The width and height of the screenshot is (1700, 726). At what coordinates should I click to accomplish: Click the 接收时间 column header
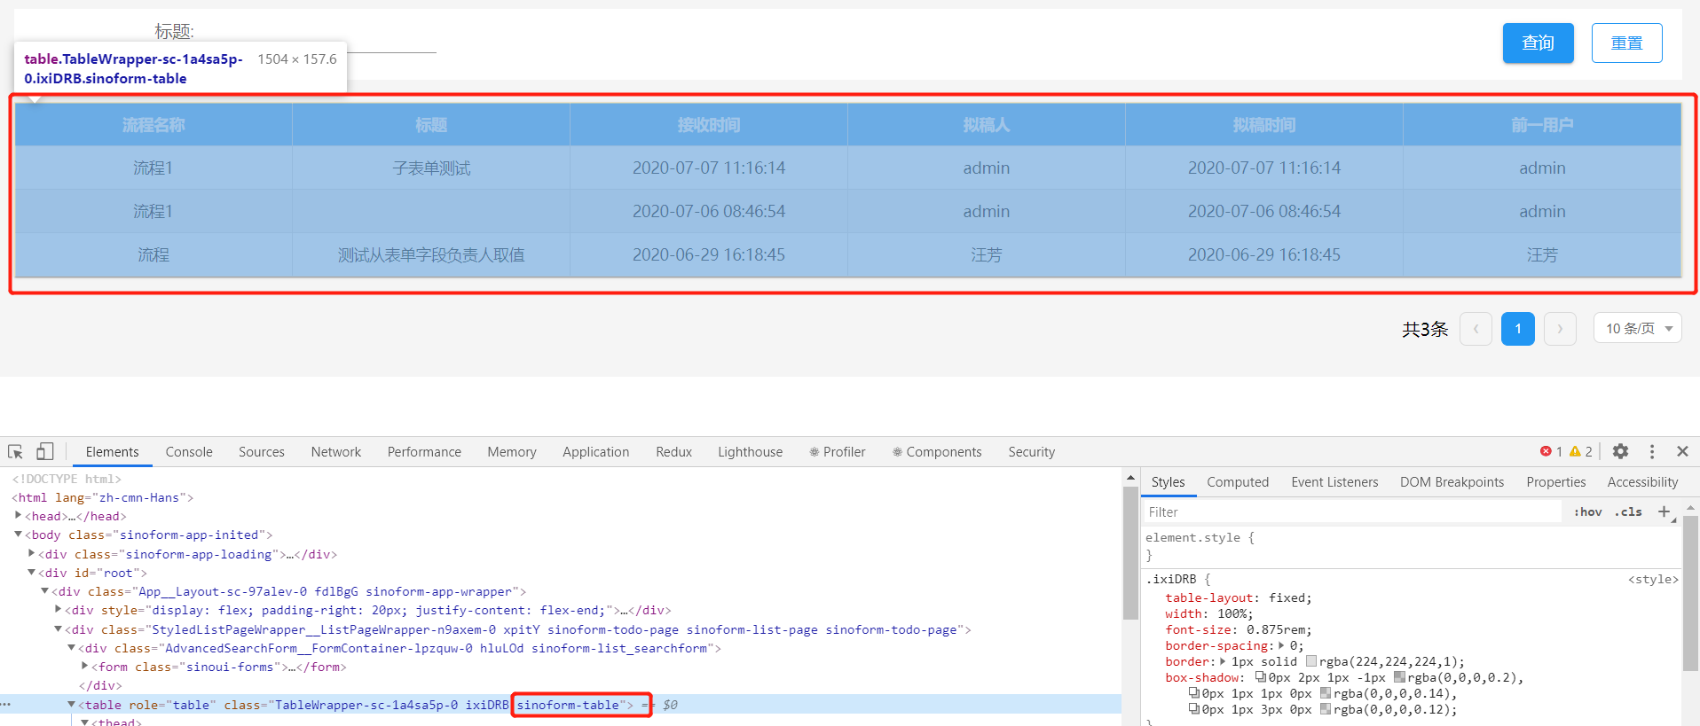pos(709,125)
